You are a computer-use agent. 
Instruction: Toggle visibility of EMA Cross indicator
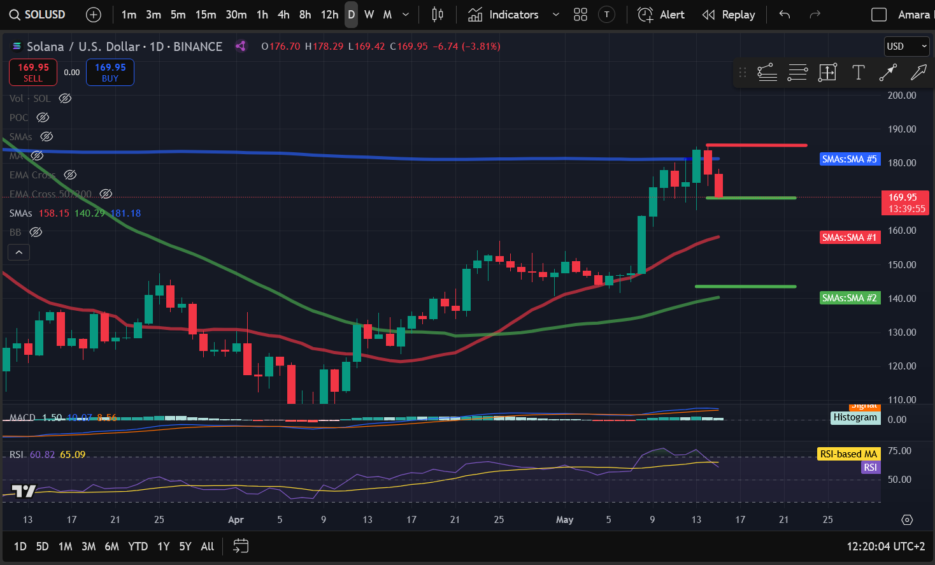(70, 175)
